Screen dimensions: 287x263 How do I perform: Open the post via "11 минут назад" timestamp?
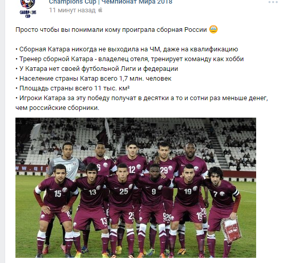[72, 10]
